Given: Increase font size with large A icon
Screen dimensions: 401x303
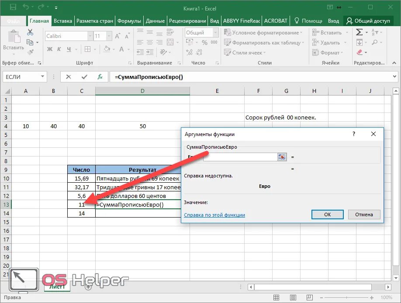Looking at the screenshot, I should click(118, 36).
